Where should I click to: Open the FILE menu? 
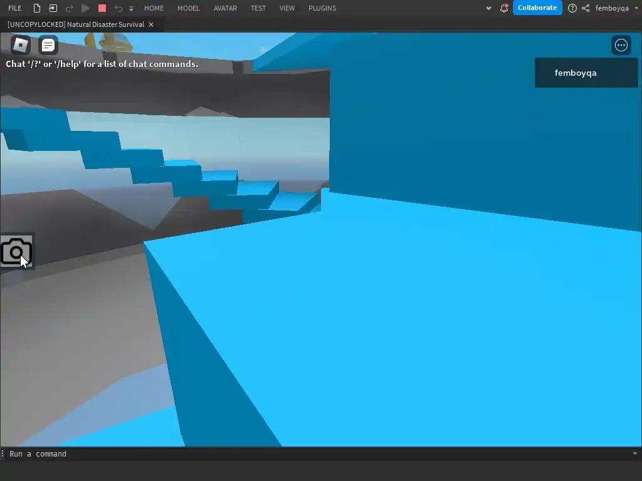point(15,8)
